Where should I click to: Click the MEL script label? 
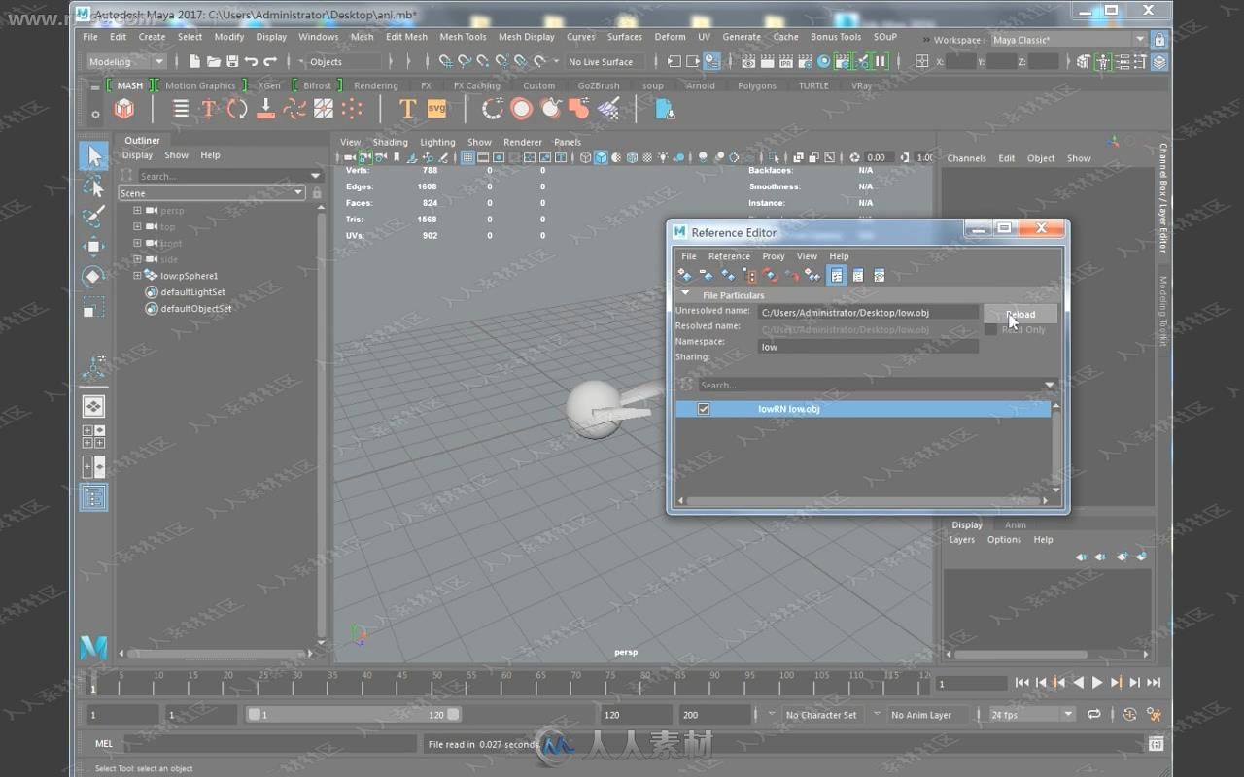[104, 744]
